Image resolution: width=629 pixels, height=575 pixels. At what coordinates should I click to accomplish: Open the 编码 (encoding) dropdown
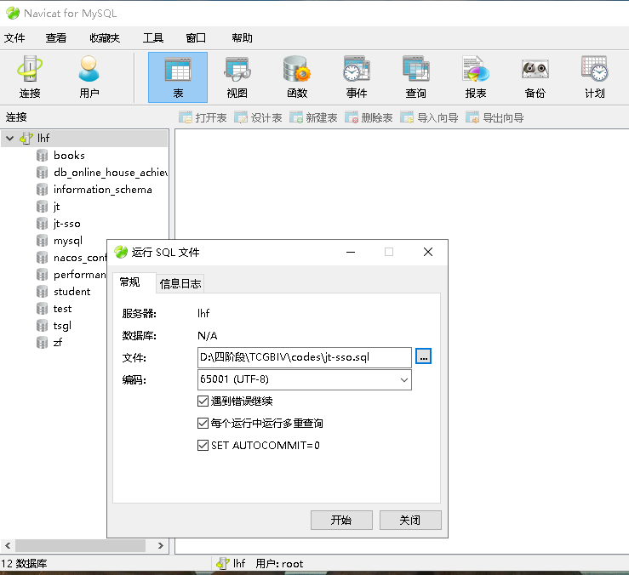[404, 379]
